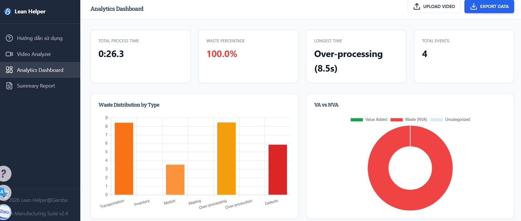521x221 pixels.
Task: Click the Lean Helper logo icon
Action: (8, 11)
